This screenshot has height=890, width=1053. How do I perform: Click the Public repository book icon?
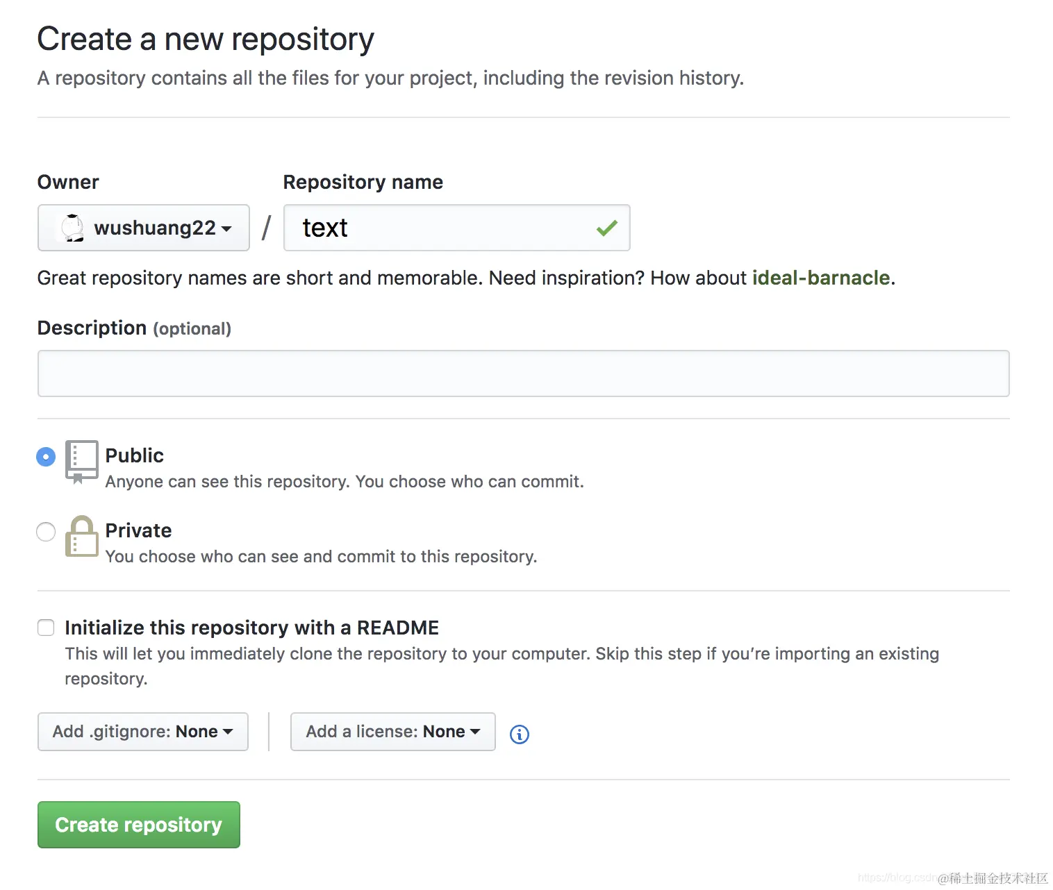81,461
